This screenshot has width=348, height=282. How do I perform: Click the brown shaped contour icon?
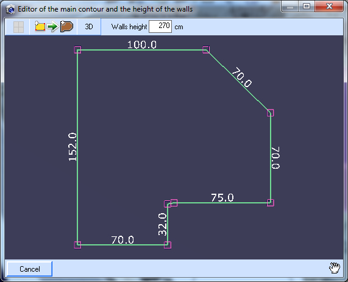pos(66,26)
